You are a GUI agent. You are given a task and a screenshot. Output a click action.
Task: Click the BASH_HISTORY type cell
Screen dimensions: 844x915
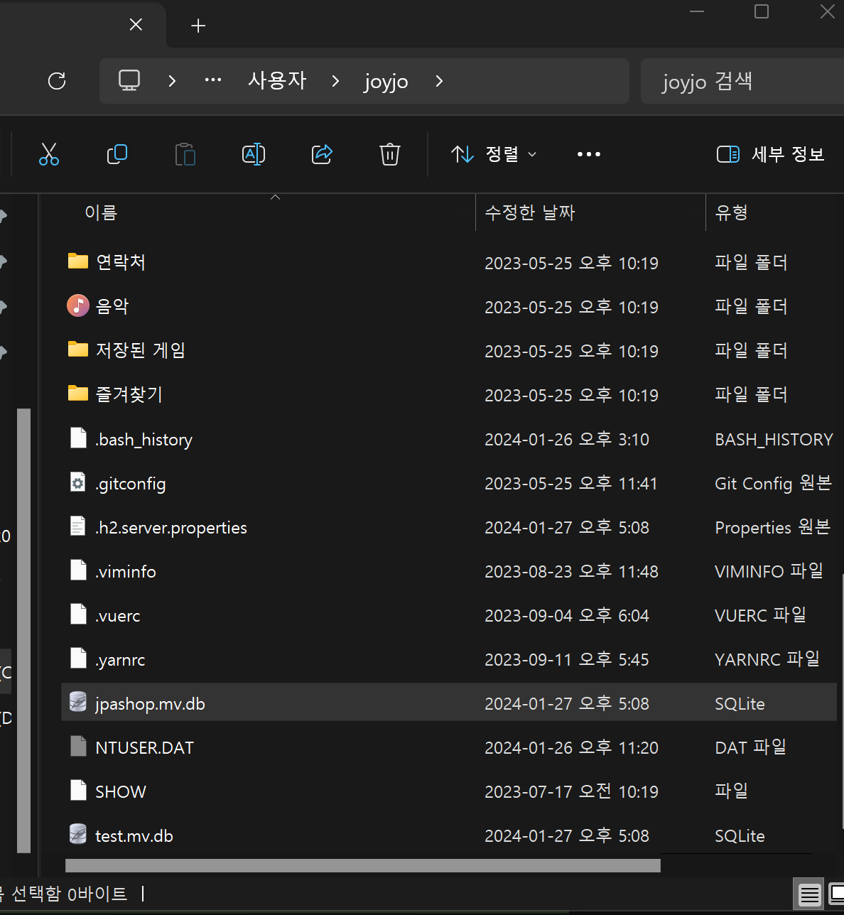click(774, 440)
